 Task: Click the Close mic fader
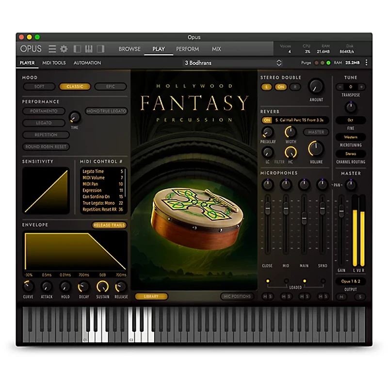268,209
